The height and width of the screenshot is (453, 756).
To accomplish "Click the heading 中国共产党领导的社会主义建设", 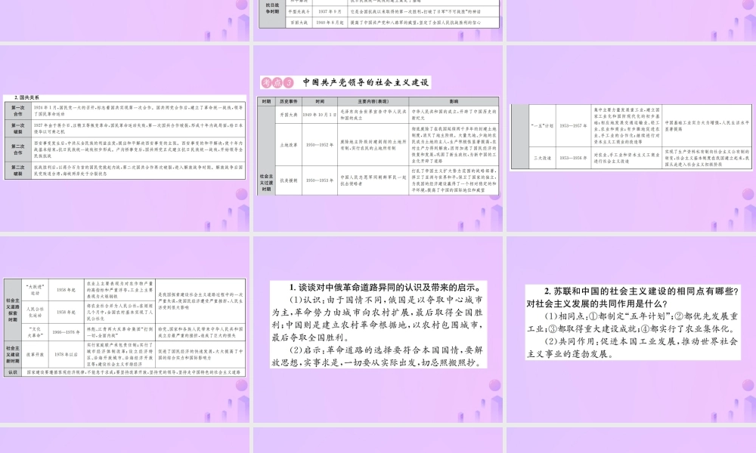I will pos(366,83).
